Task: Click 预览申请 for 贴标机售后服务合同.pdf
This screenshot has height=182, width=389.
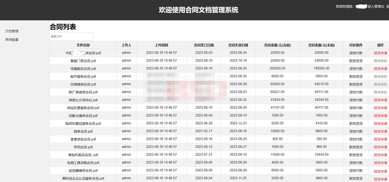Action: (380, 123)
